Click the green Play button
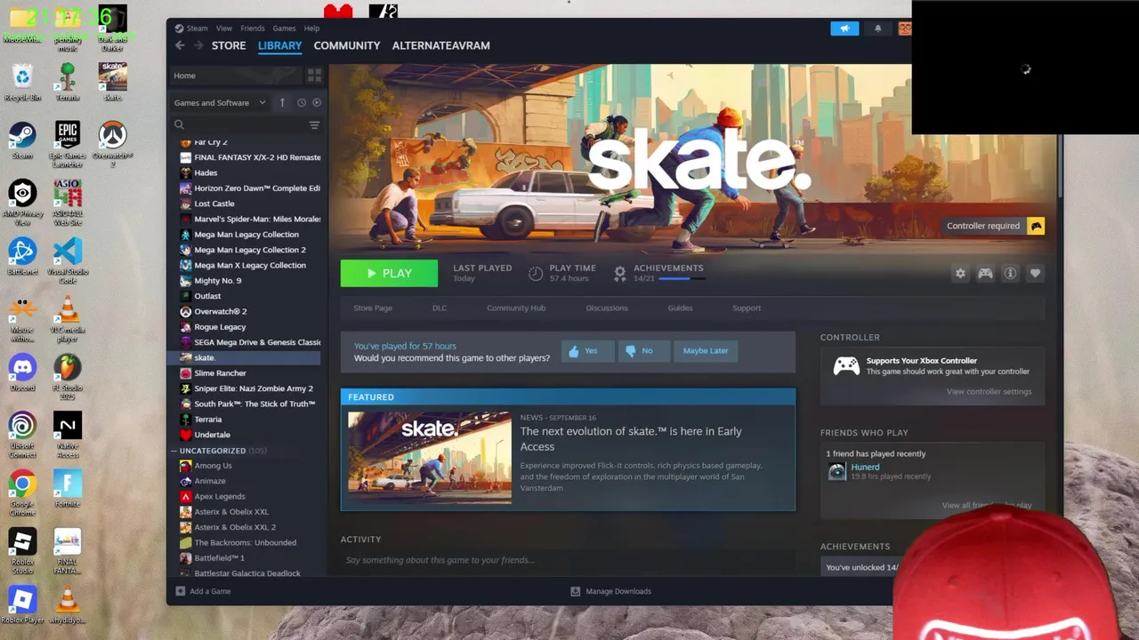Viewport: 1139px width, 640px height. (x=389, y=274)
